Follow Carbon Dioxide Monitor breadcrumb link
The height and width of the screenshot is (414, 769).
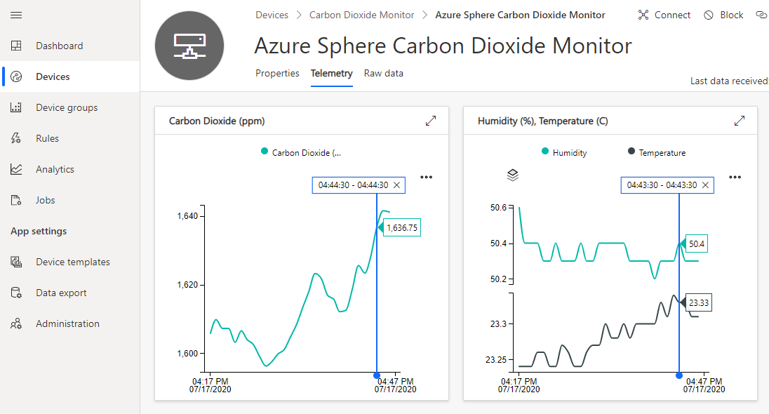coord(361,15)
